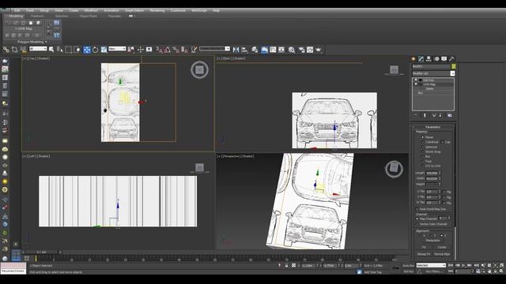This screenshot has width=506, height=284.
Task: Open the key filter Selected dropdown
Action: pos(431,265)
